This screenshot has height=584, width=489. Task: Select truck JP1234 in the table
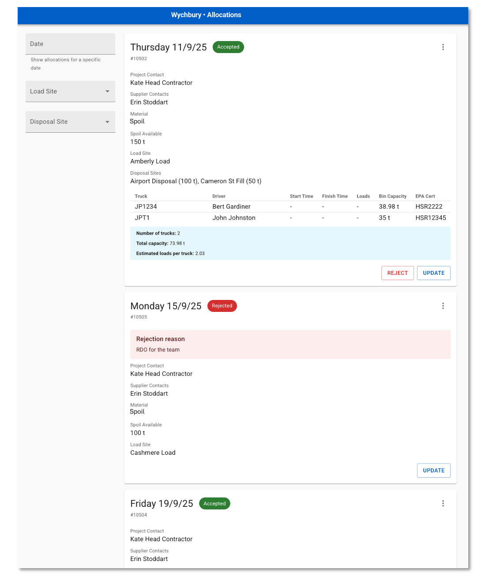click(146, 207)
